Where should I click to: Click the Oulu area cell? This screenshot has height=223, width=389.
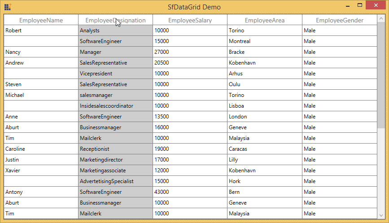264,84
